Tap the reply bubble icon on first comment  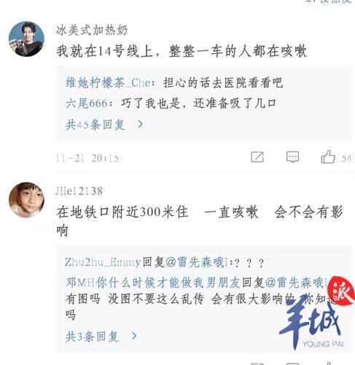(292, 157)
